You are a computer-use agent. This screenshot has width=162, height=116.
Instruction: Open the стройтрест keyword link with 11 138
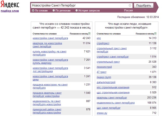pos(103,43)
